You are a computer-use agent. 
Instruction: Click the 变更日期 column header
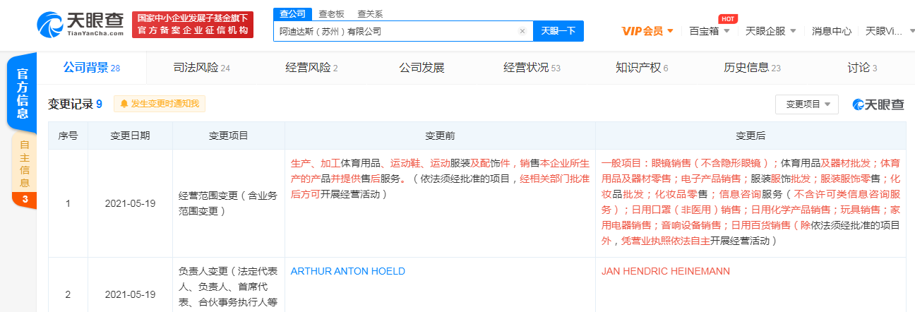click(x=130, y=136)
